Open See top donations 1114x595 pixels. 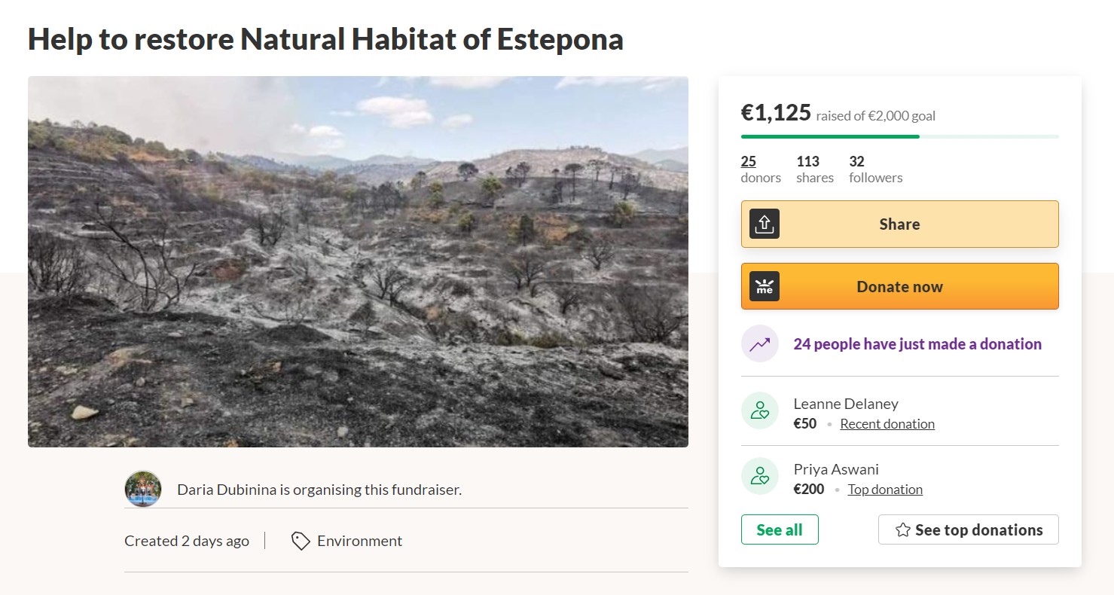pos(969,529)
